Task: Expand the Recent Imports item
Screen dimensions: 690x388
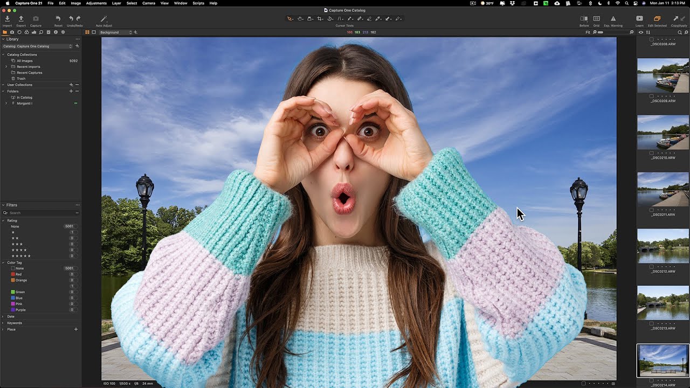Action: coord(6,67)
